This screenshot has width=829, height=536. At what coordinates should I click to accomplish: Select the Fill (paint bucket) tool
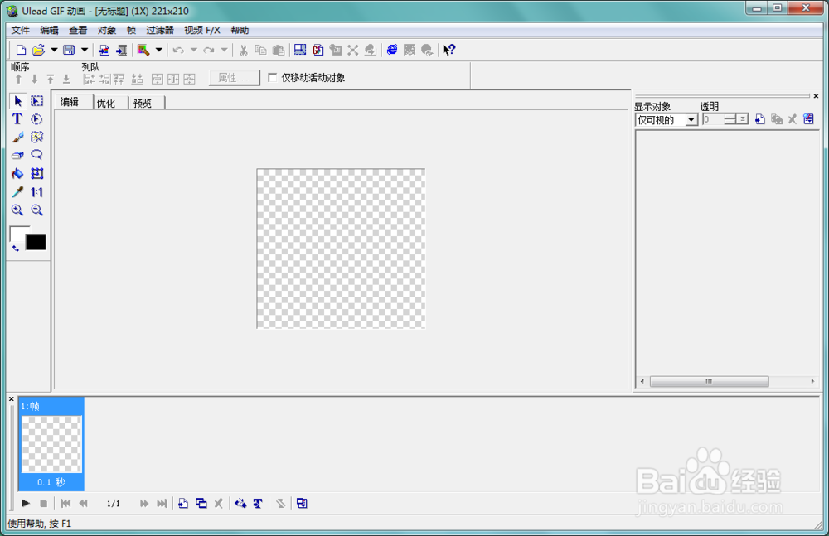click(16, 173)
